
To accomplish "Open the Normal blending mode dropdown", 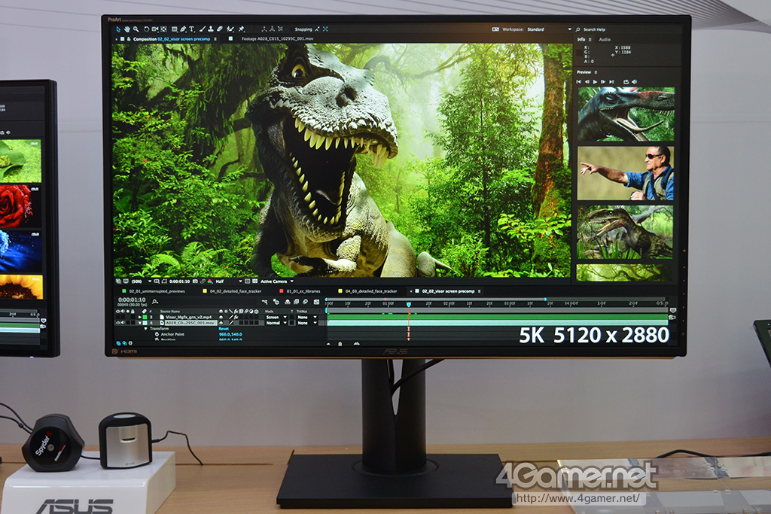I will tap(276, 323).
